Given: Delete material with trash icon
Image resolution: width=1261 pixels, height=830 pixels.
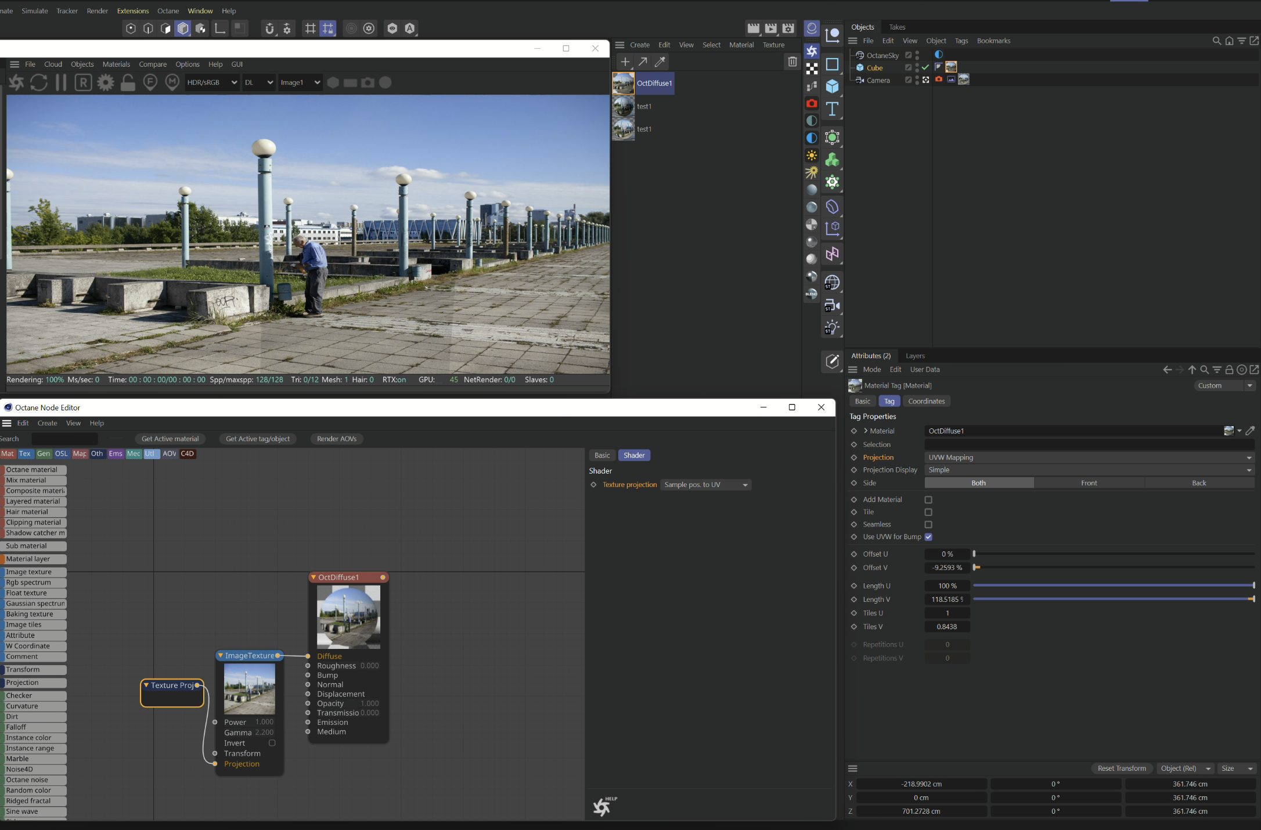Looking at the screenshot, I should 792,62.
